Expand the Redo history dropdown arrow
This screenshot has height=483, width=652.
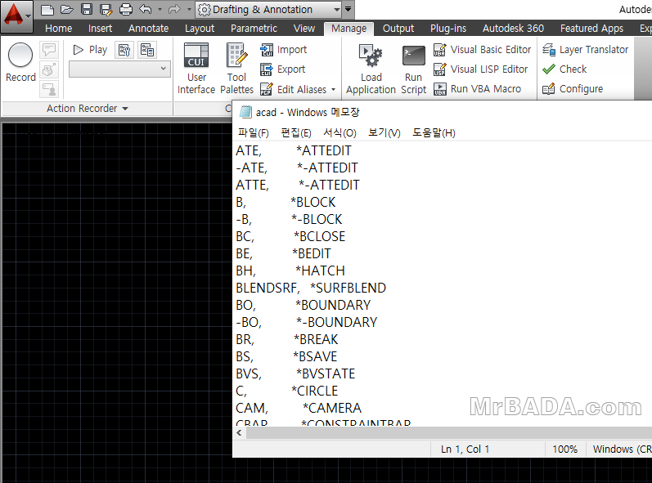pyautogui.click(x=189, y=10)
